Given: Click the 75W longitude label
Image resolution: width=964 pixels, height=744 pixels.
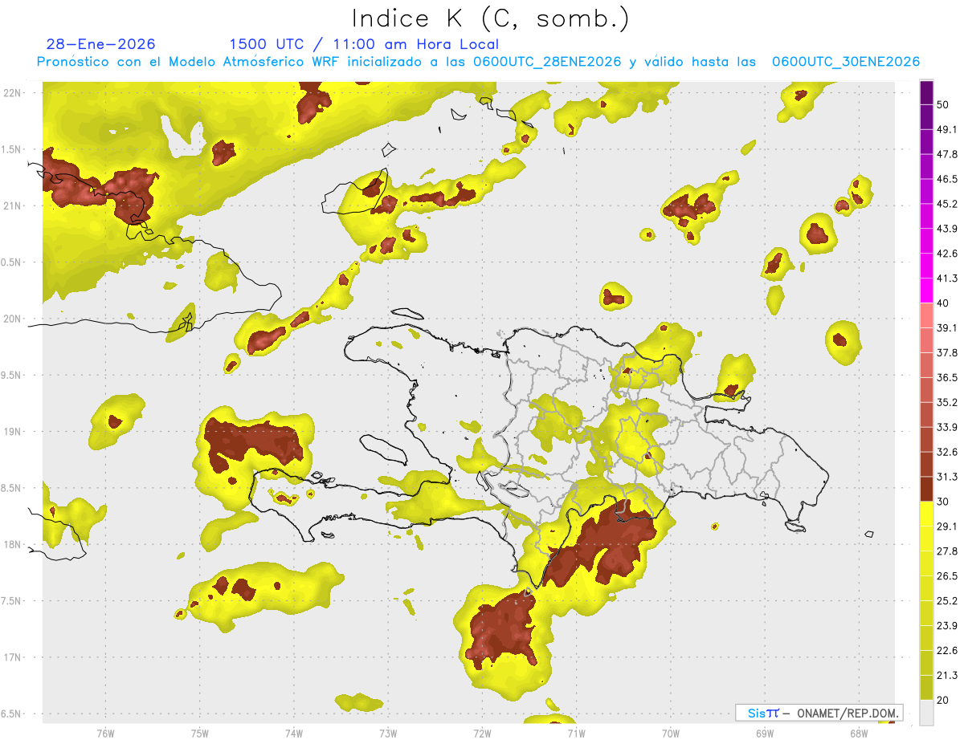Looking at the screenshot, I should click(199, 734).
